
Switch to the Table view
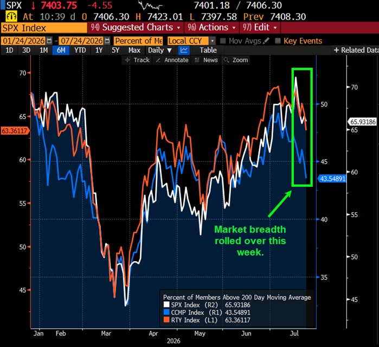(208, 50)
